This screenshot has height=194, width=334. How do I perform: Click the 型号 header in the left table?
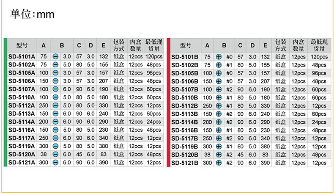[21, 45]
